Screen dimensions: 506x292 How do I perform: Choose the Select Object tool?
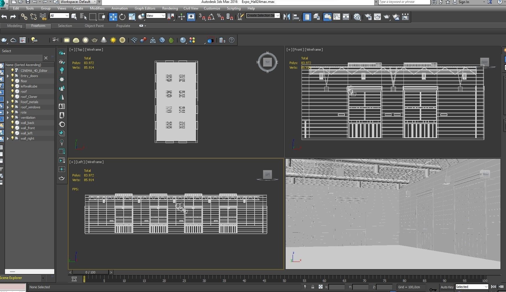[x=74, y=17]
